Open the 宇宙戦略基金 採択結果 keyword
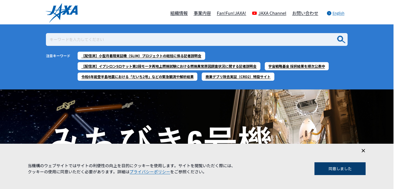397x189 pixels. point(297,66)
